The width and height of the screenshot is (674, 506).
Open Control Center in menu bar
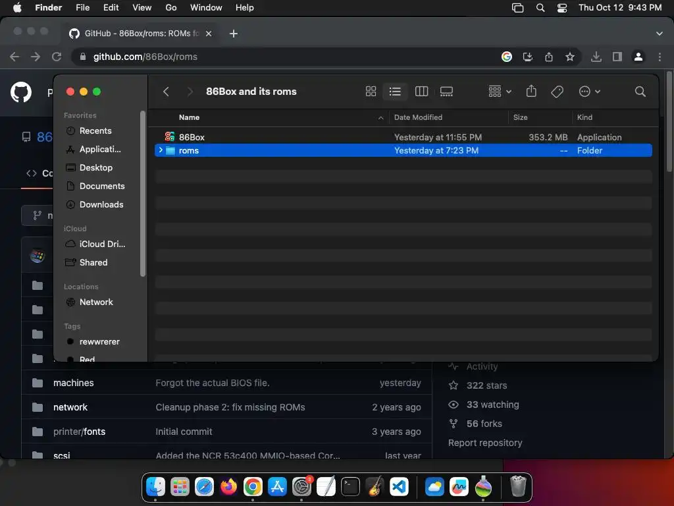pos(562,8)
